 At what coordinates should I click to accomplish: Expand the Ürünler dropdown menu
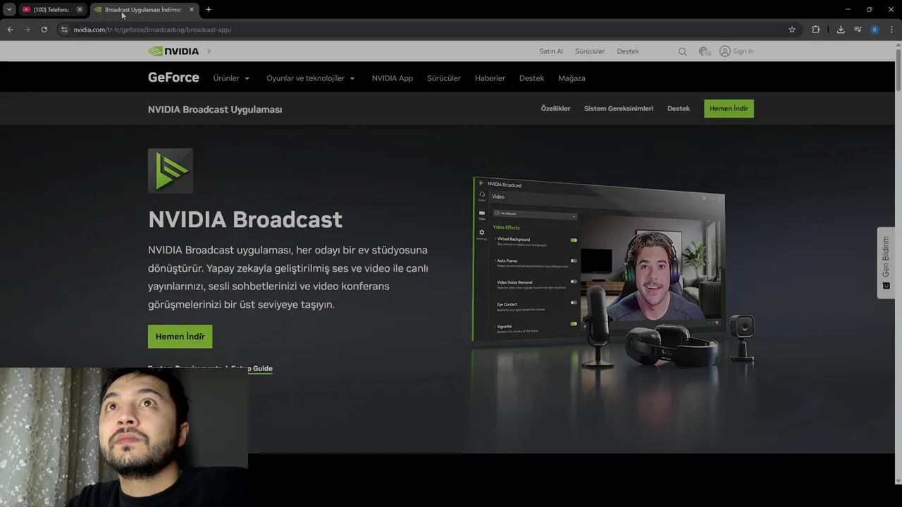pyautogui.click(x=231, y=78)
